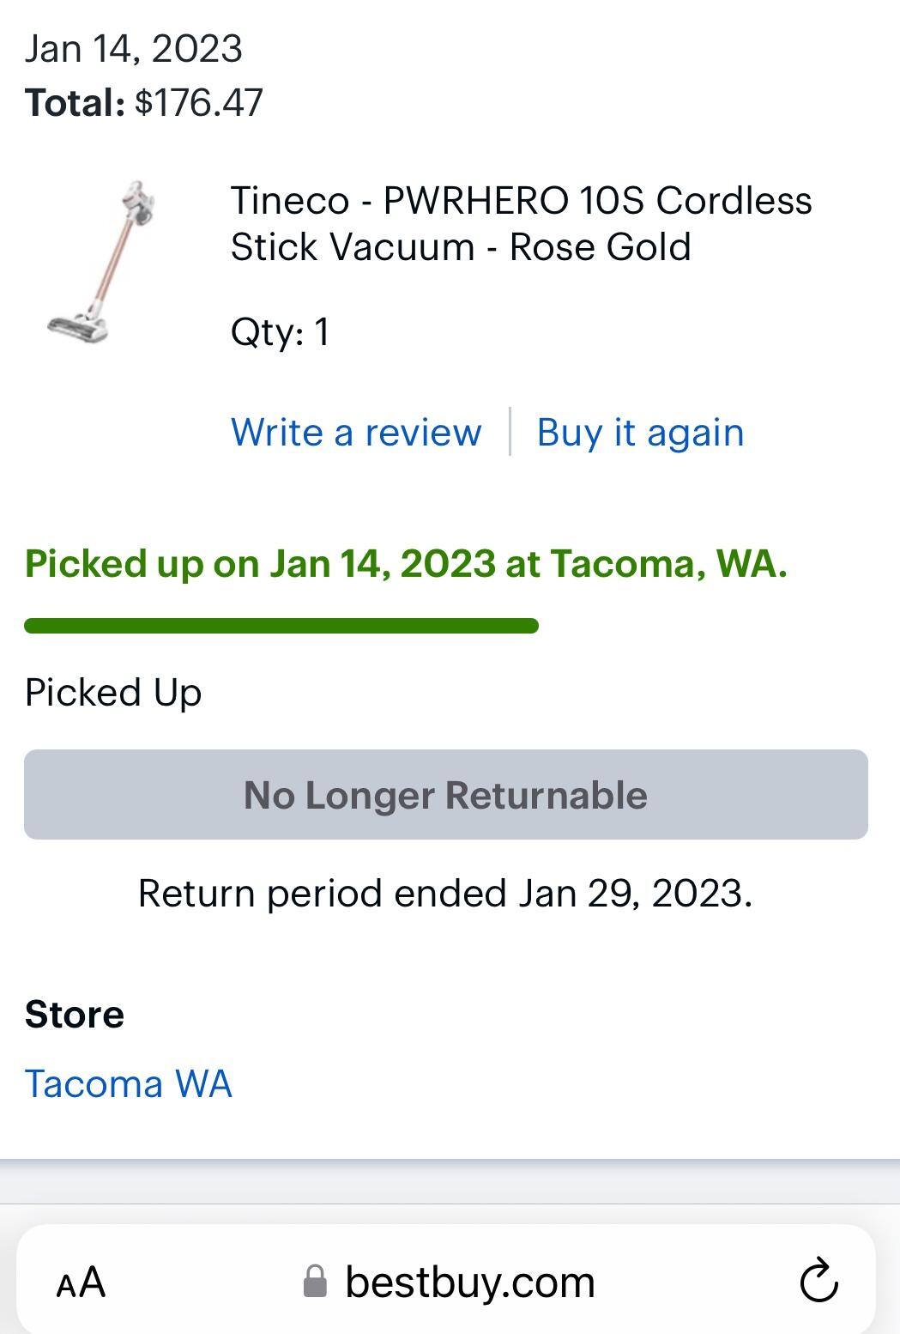The width and height of the screenshot is (900, 1334).
Task: Click the green pickup progress bar
Action: 281,626
